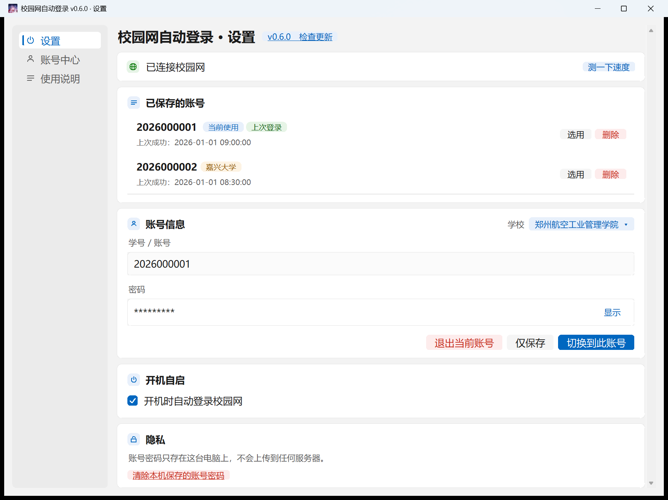This screenshot has width=668, height=500.
Task: Click the power icon beside 开机自启 heading
Action: pos(134,379)
